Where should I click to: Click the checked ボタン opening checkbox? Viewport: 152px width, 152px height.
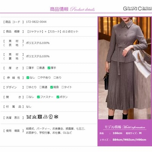coord(58,97)
